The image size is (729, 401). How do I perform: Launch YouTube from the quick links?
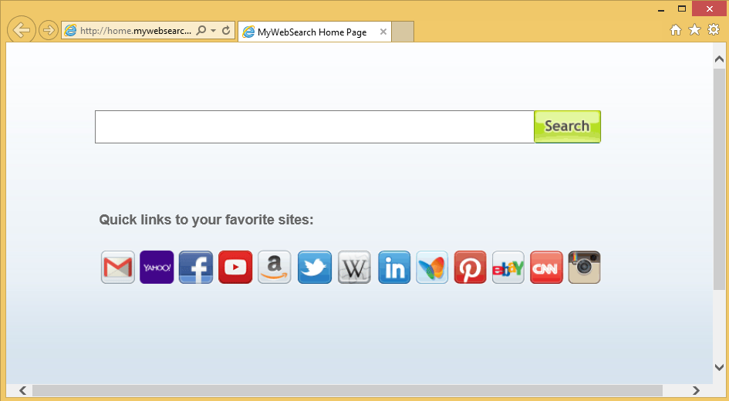[x=235, y=268]
